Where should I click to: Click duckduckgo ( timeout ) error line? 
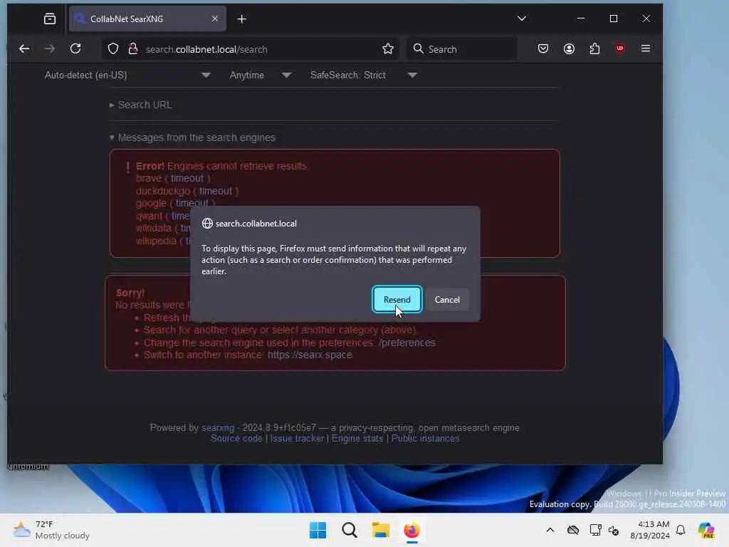pos(187,191)
